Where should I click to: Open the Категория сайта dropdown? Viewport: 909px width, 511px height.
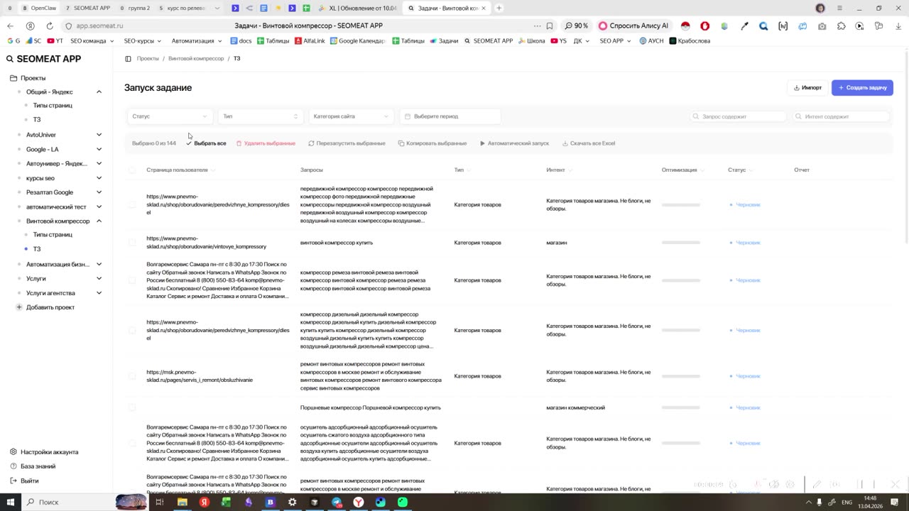351,116
